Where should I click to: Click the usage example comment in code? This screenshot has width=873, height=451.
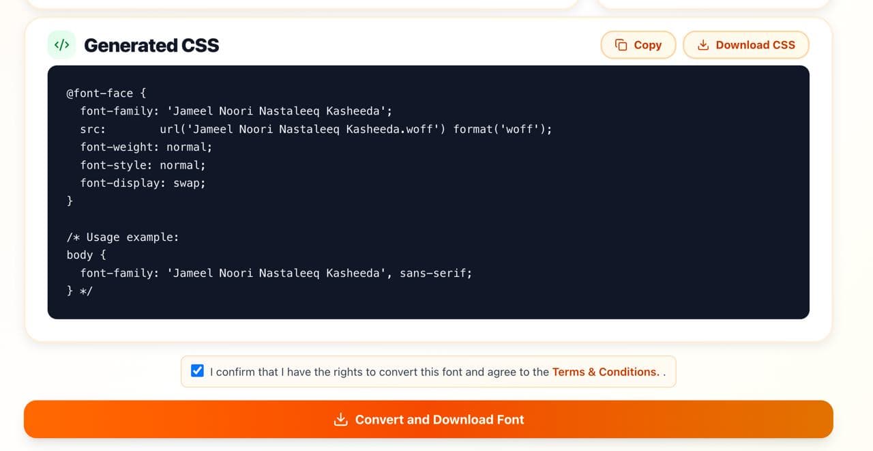(123, 237)
